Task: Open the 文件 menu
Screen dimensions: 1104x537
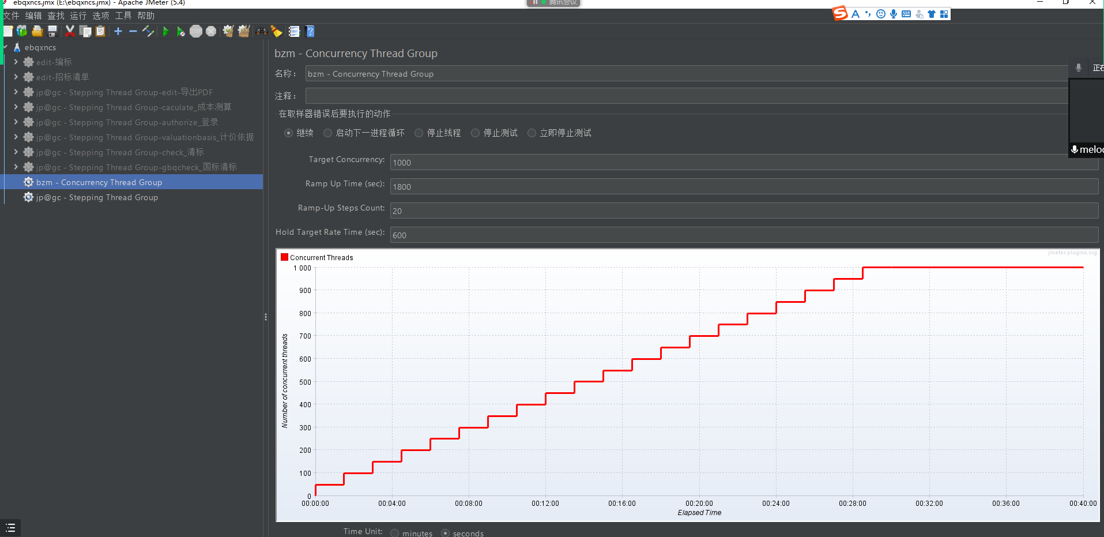Action: [x=11, y=16]
